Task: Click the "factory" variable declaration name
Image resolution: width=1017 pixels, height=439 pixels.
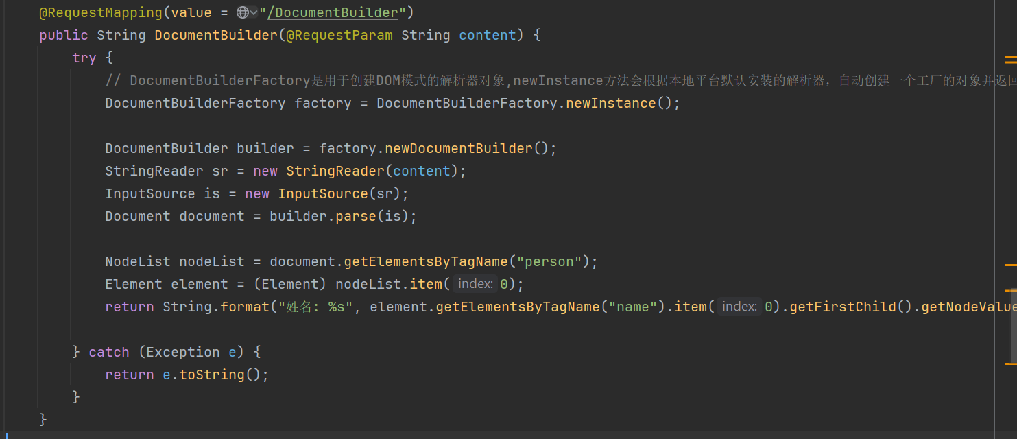Action: click(323, 103)
